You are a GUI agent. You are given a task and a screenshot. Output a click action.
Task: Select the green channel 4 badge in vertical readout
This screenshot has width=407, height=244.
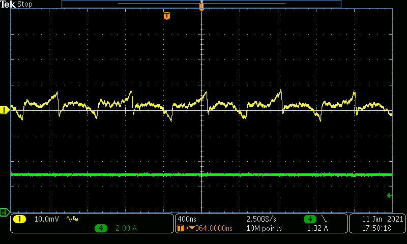(x=101, y=228)
